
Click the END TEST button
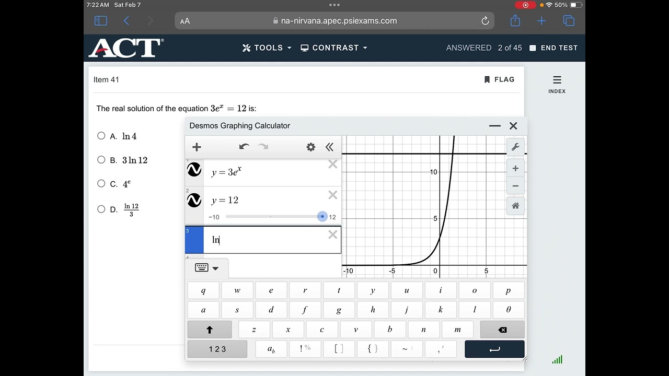(553, 48)
